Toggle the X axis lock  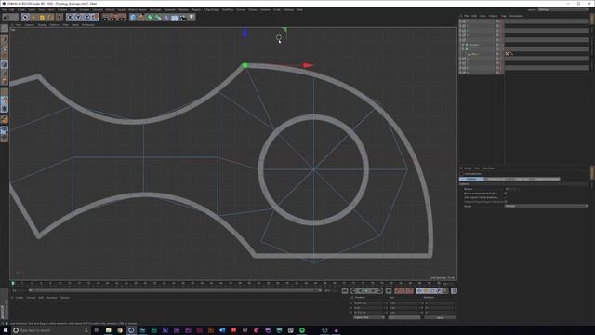click(x=71, y=17)
